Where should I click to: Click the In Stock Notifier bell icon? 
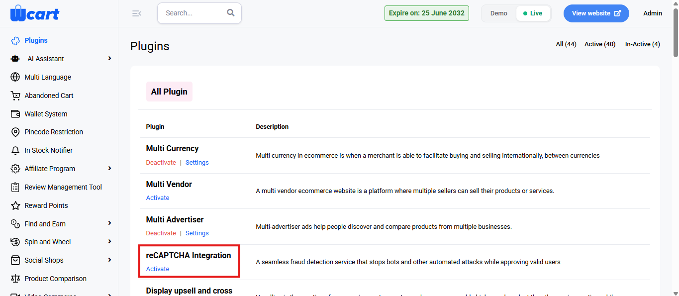coord(15,150)
